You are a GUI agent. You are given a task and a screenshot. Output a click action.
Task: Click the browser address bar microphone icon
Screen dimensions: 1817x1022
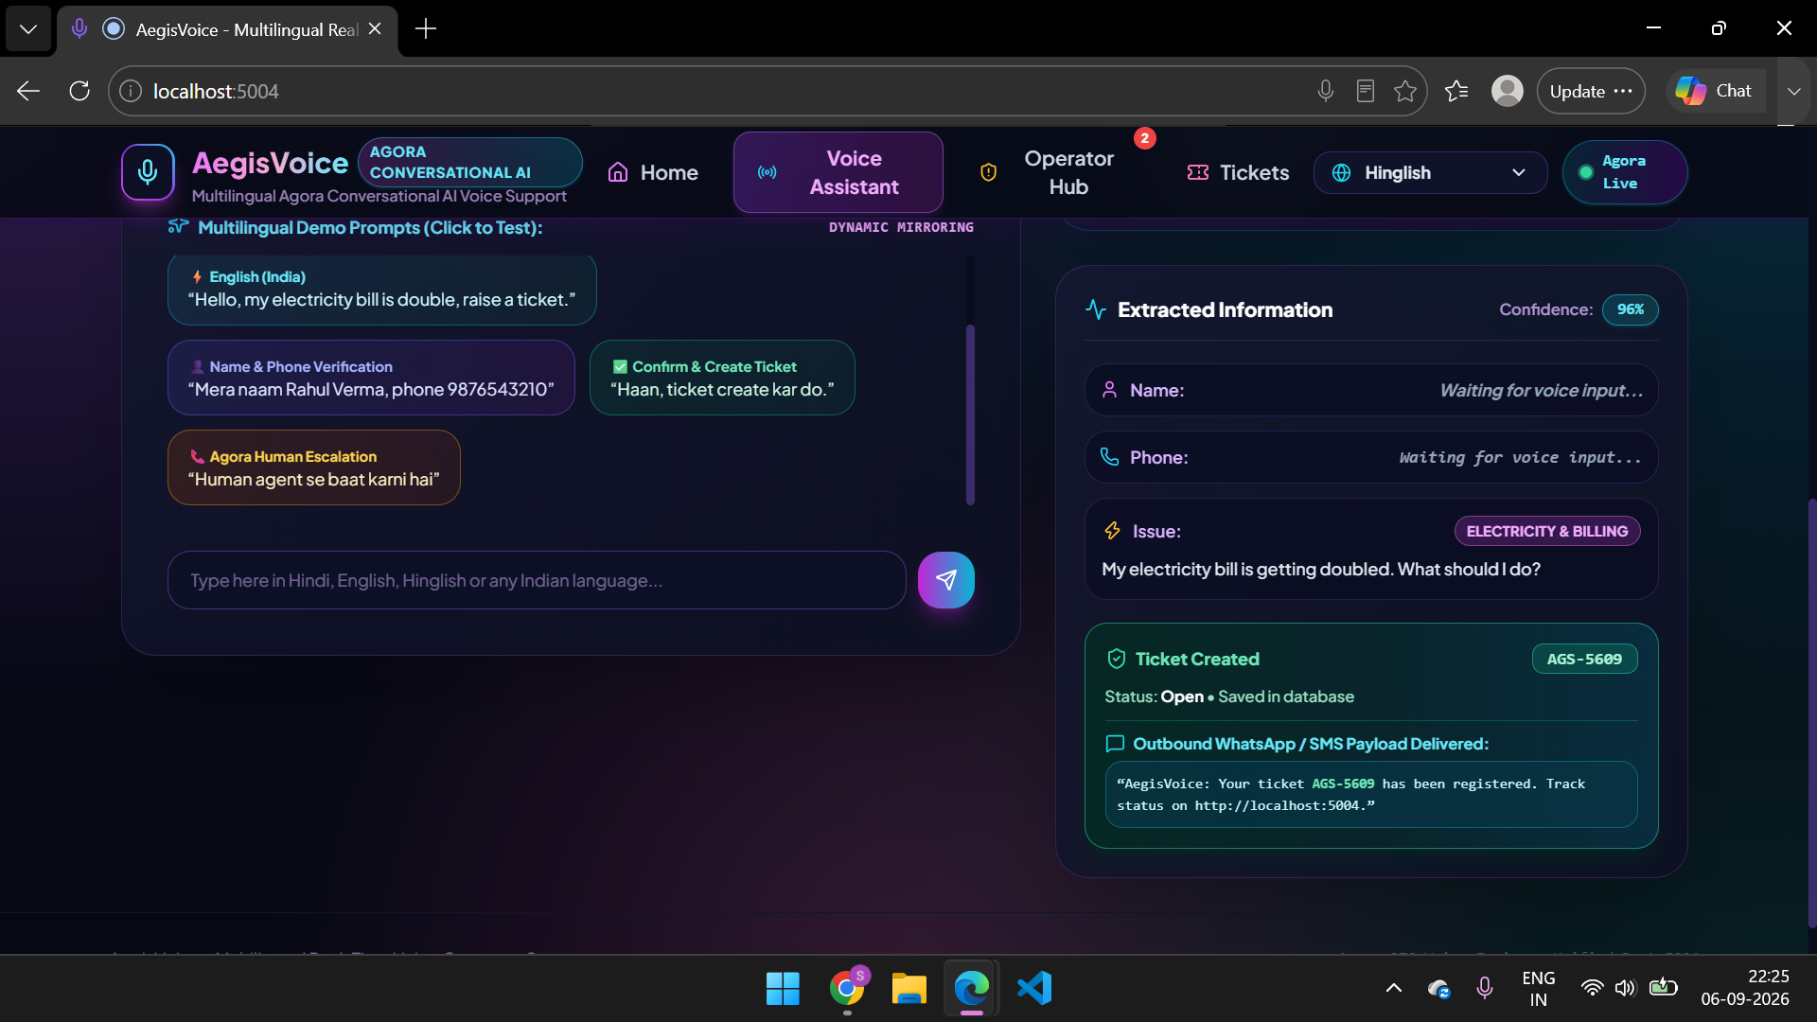click(1325, 91)
